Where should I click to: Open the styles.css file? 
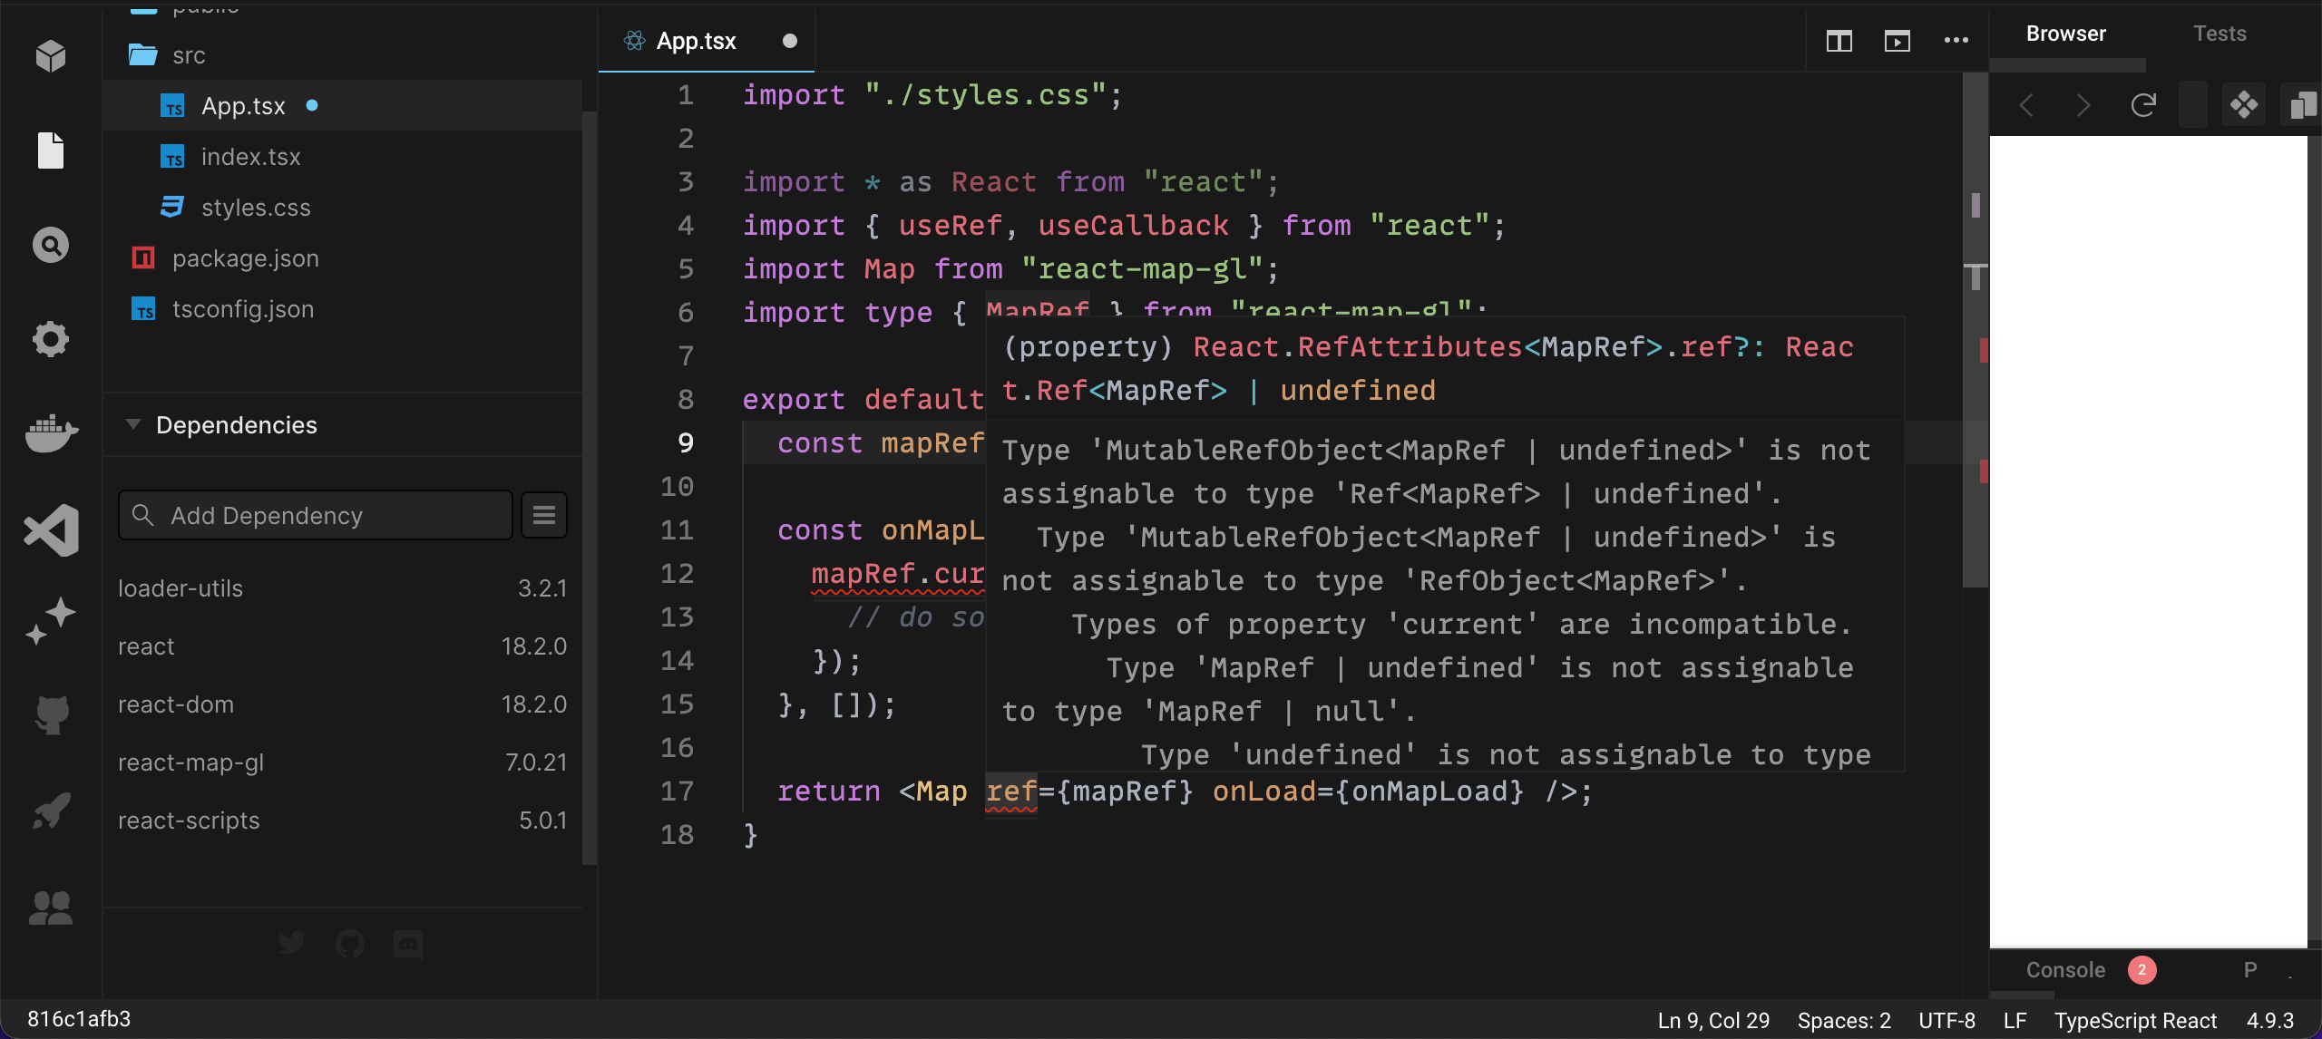[256, 207]
